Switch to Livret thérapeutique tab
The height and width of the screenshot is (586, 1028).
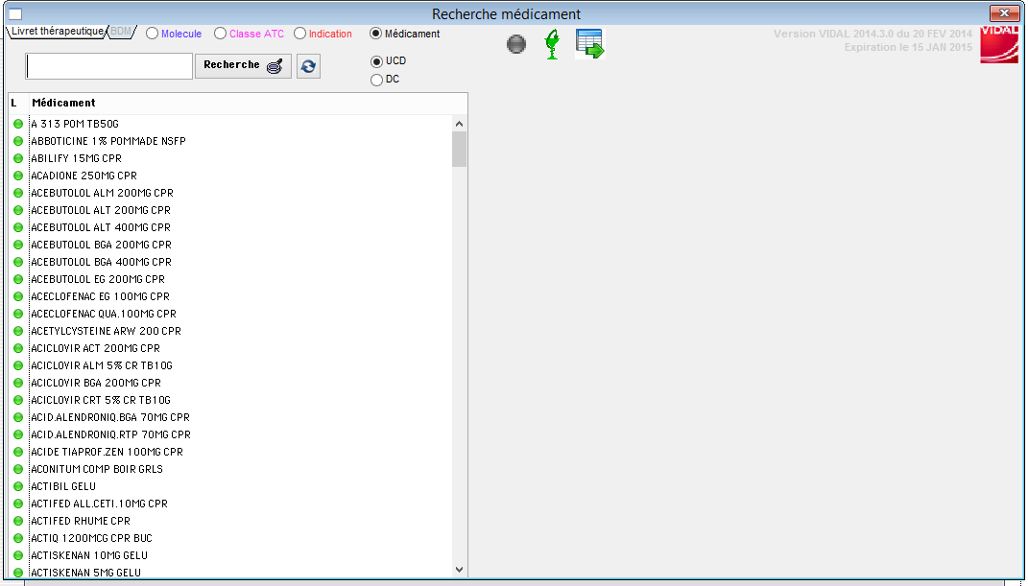point(57,32)
